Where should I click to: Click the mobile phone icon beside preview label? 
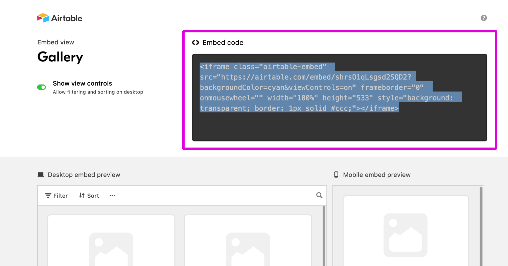tap(336, 175)
